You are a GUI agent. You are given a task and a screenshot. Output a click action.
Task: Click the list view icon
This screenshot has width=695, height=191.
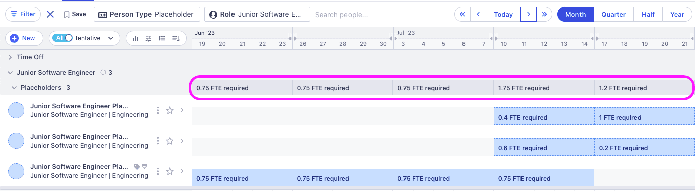162,38
